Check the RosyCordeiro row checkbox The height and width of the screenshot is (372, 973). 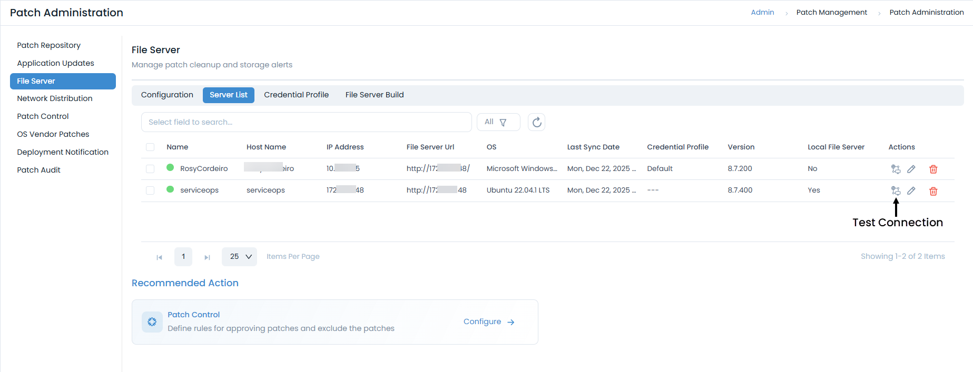[x=150, y=169]
